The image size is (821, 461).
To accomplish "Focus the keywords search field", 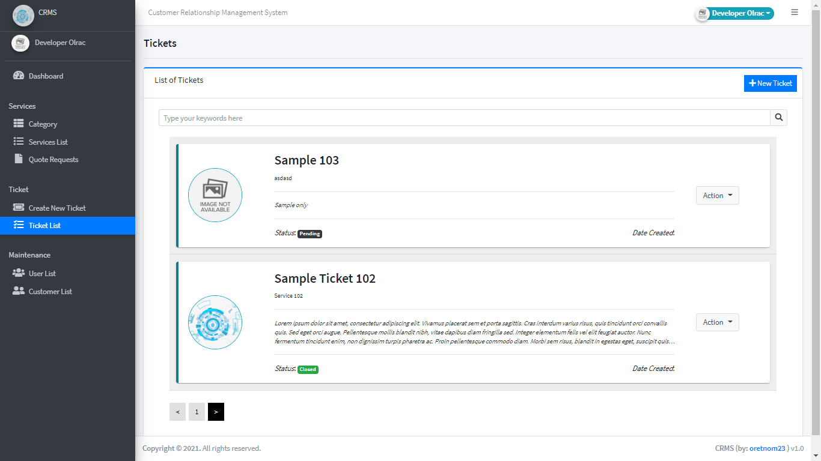I will [x=465, y=118].
